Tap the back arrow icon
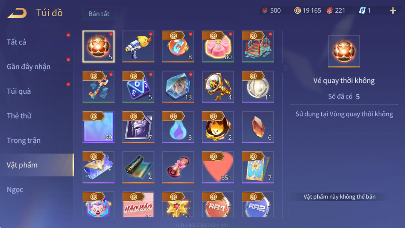The height and width of the screenshot is (228, 405). coord(17,13)
